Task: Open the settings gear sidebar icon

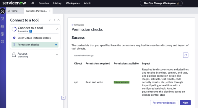Action: click(2, 41)
